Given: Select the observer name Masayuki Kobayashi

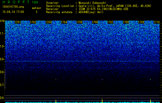Looking at the screenshot, I should [92, 3].
